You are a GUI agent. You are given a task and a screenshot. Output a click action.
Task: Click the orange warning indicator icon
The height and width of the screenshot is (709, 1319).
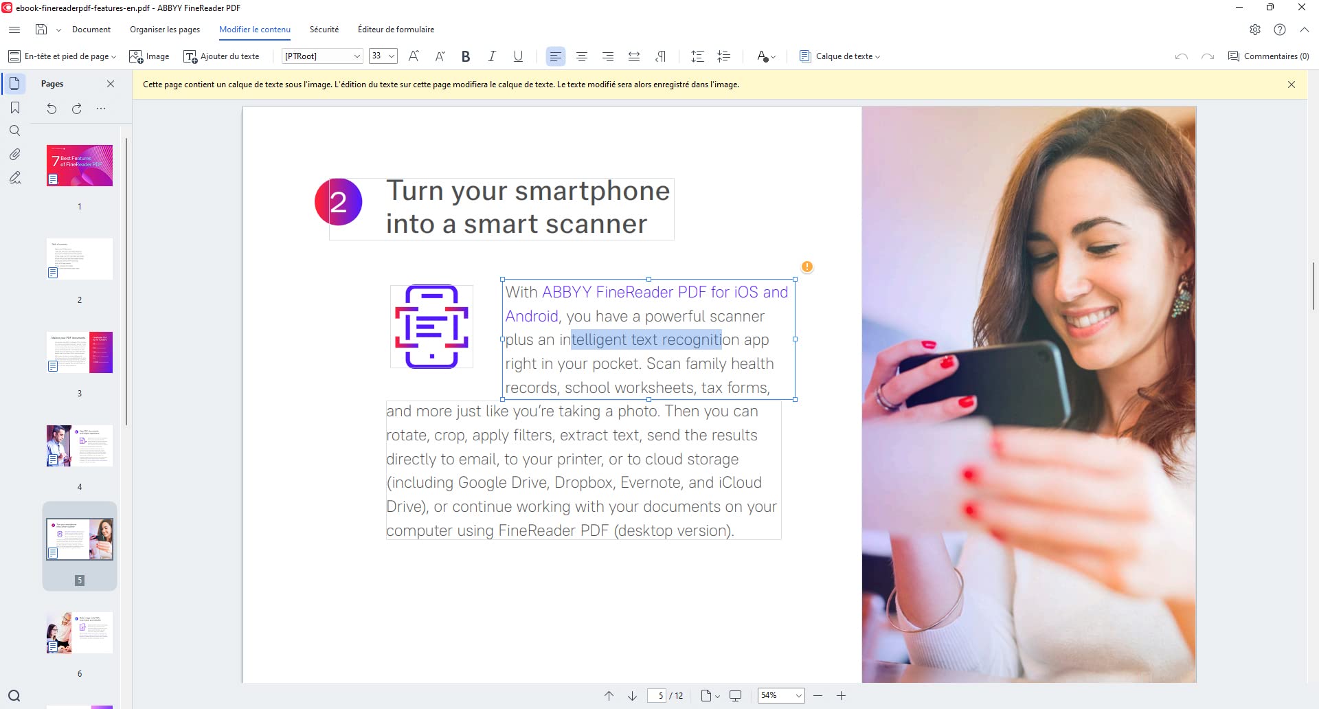[x=807, y=267]
